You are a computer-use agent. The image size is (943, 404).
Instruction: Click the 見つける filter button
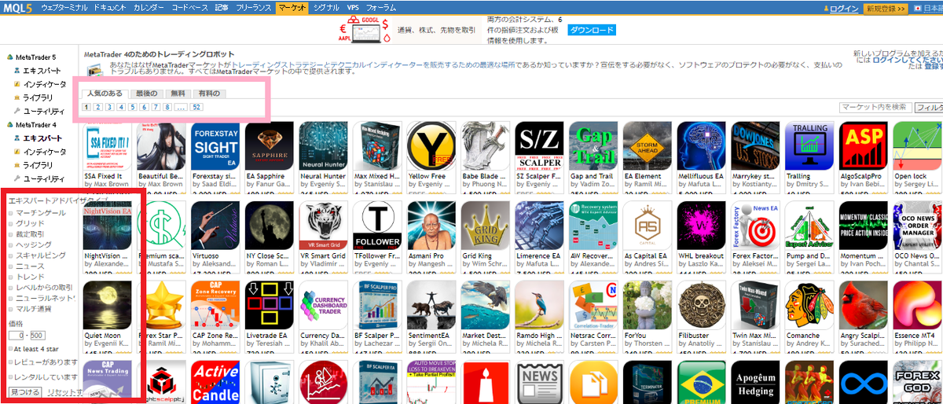24,391
